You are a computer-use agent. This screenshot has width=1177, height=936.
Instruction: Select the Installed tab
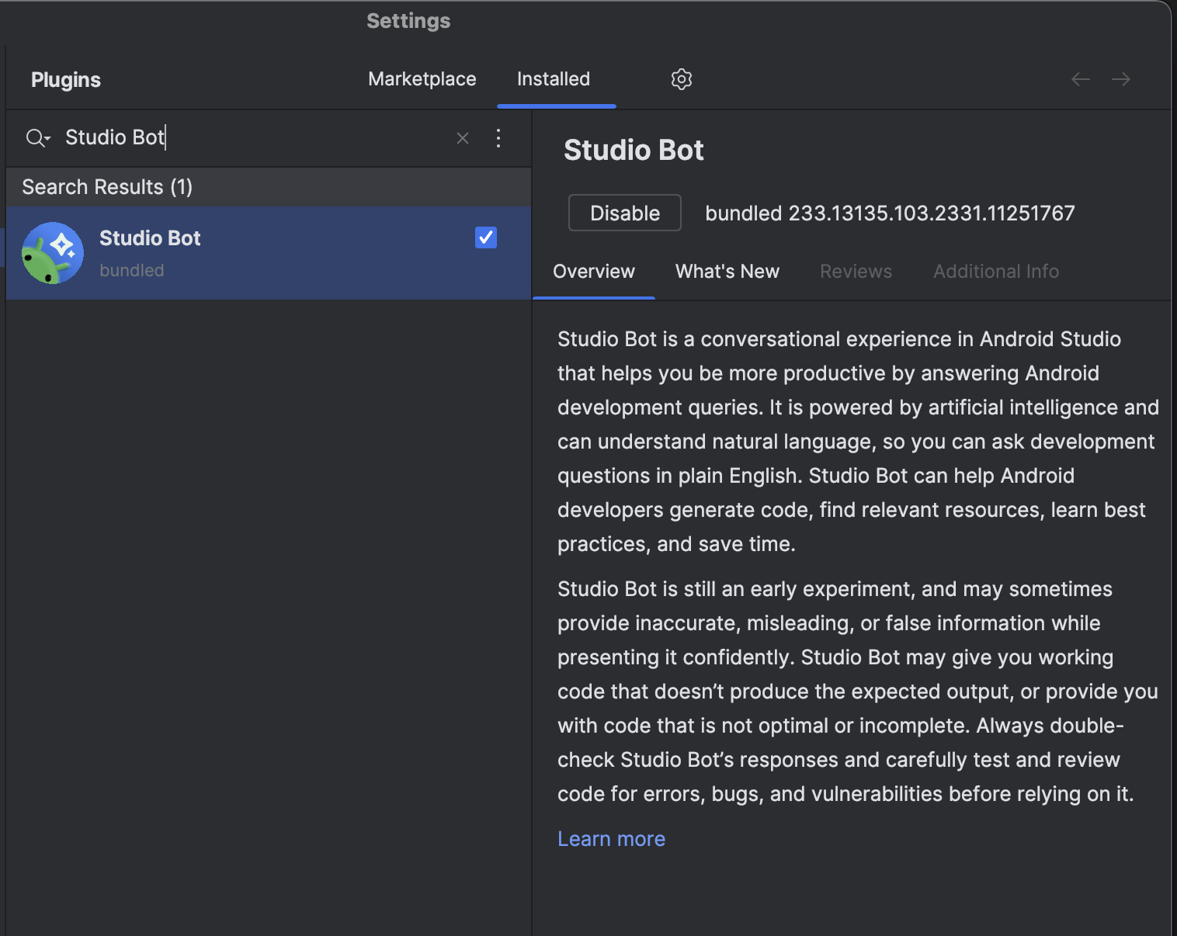[554, 79]
